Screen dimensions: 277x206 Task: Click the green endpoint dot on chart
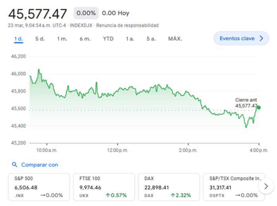click(x=259, y=107)
